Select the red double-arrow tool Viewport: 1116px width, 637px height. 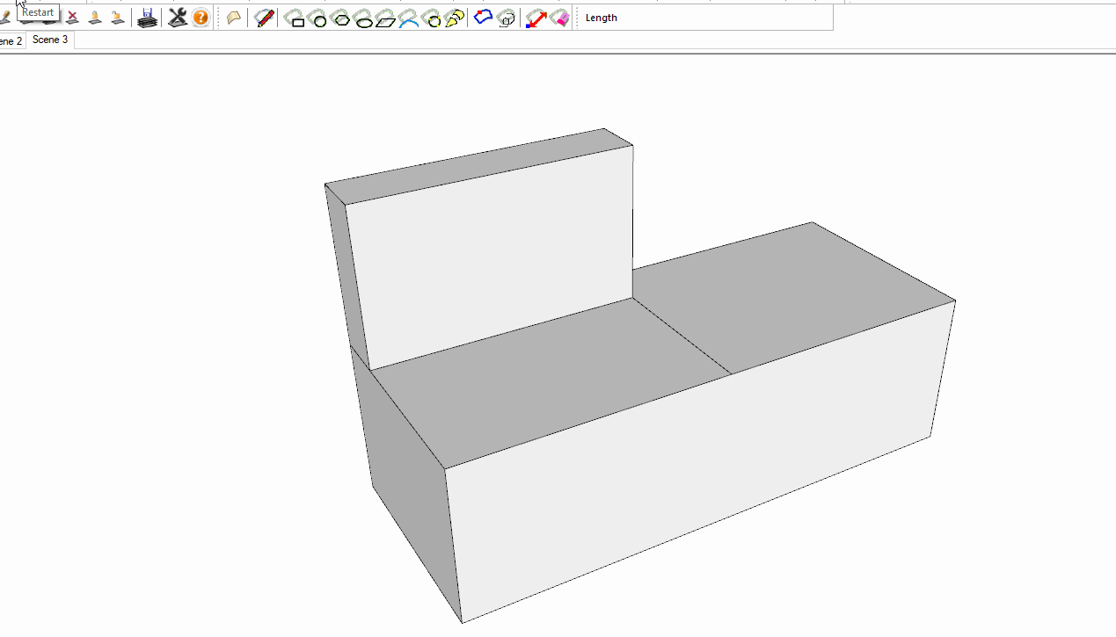(x=536, y=18)
